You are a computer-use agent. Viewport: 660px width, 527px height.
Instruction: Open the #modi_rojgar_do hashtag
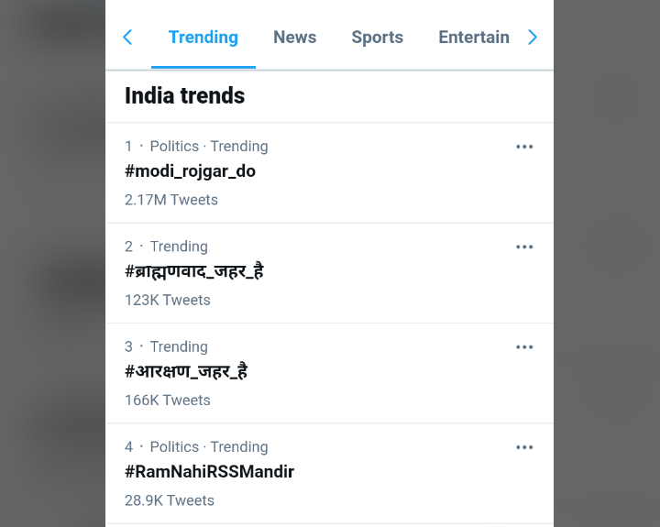(190, 171)
